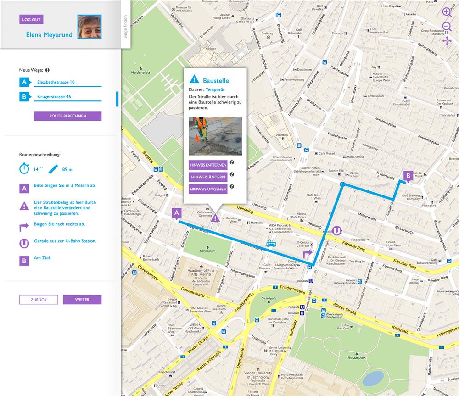
Task: Edit the Elisabethstrasse 10 start field
Action: click(x=67, y=82)
